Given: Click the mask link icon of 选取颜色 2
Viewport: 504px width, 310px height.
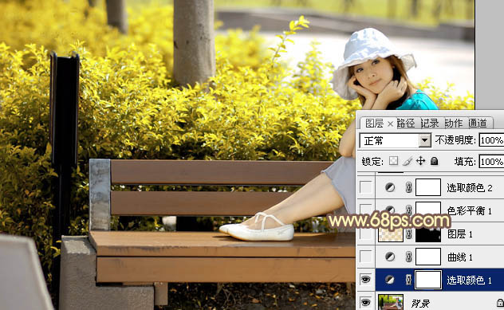Looking at the screenshot, I should [x=408, y=187].
